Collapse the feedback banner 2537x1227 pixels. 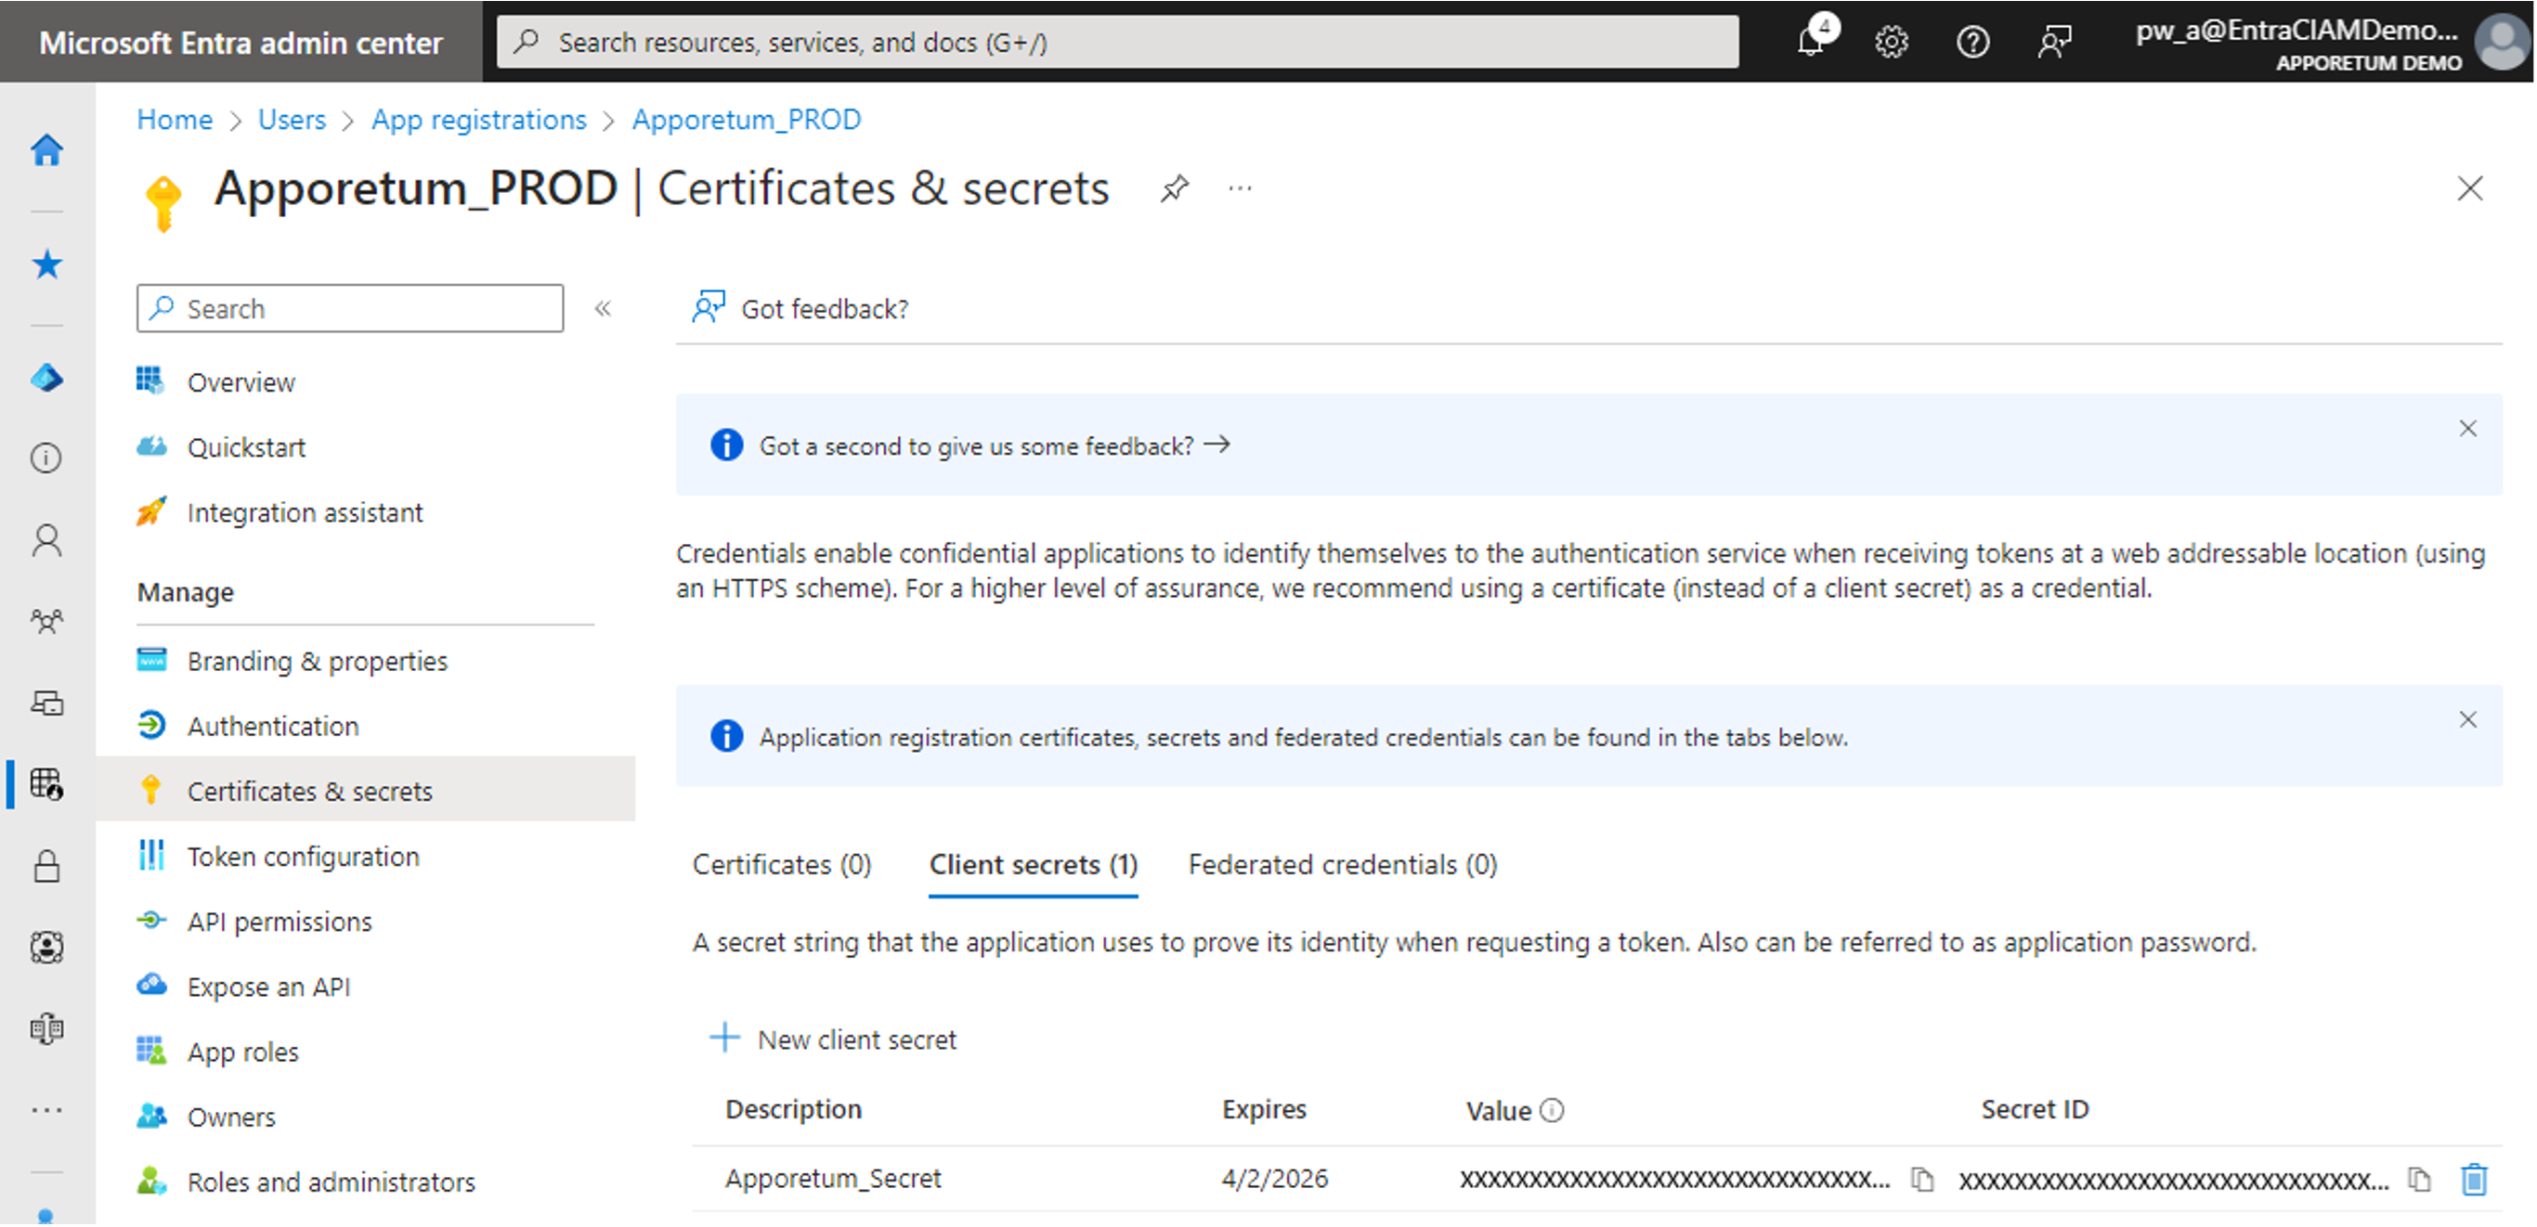[x=2465, y=429]
